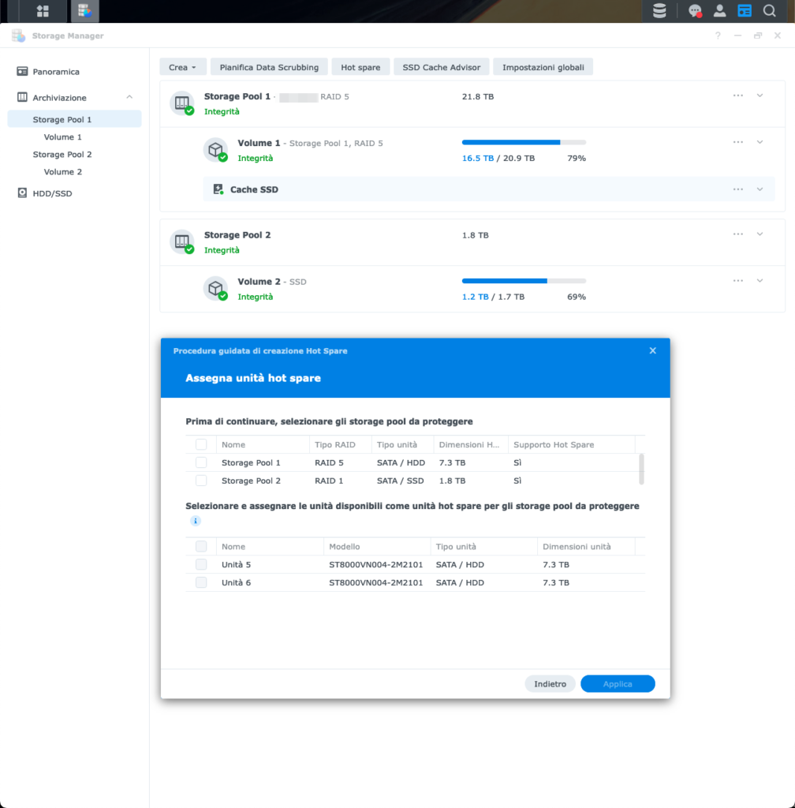Click the Storage Manager help question mark
Viewport: 795px width, 808px height.
pyautogui.click(x=718, y=36)
